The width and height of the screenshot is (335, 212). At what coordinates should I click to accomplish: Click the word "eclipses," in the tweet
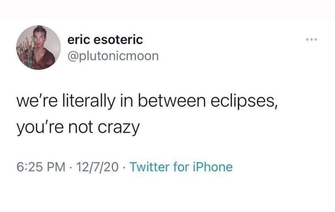point(244,102)
